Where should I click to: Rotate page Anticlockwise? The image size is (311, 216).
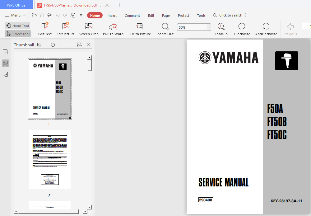pos(266,29)
